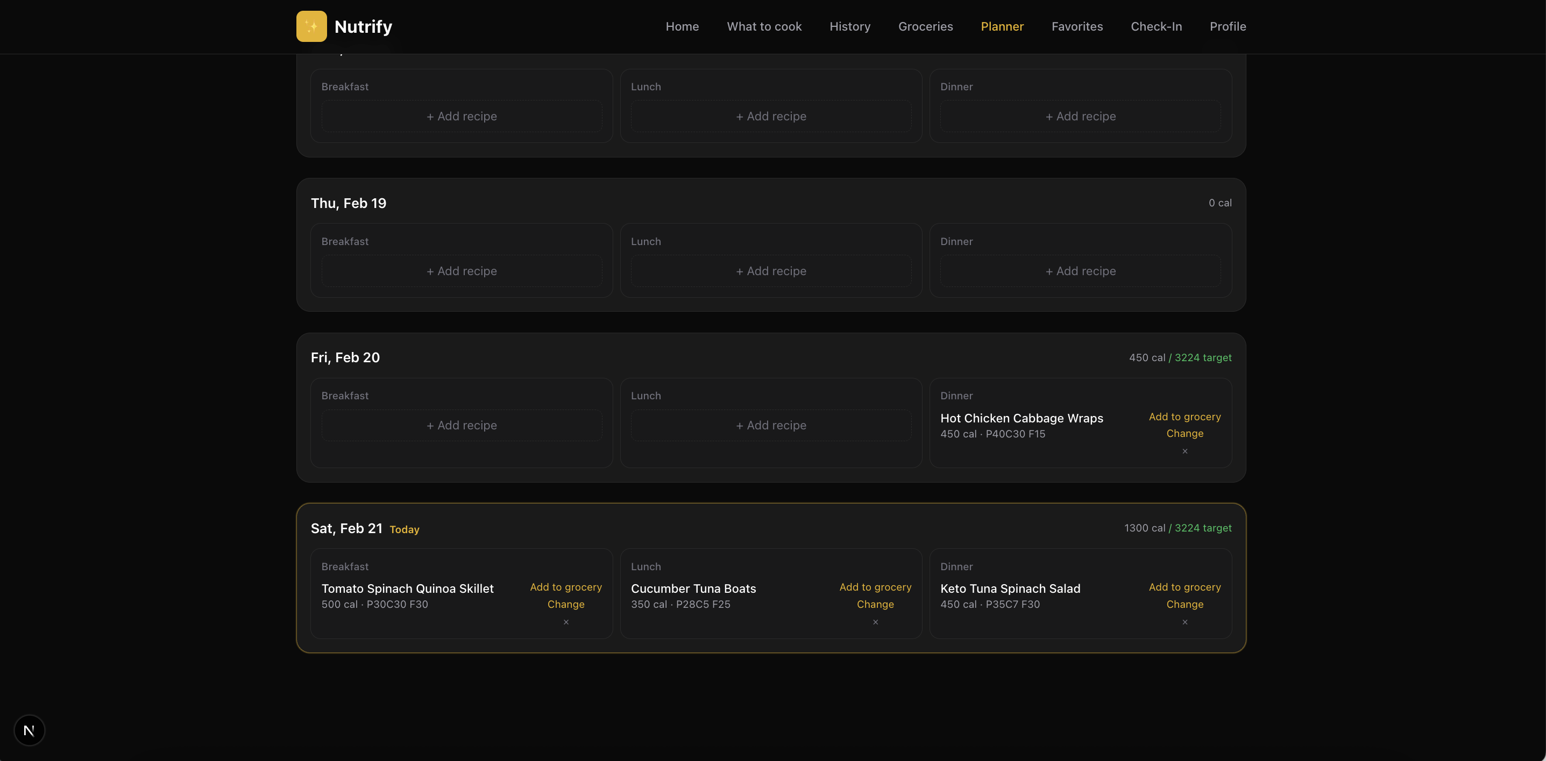Image resolution: width=1546 pixels, height=761 pixels.
Task: Add Keto Tuna Spinach Salad to grocery
Action: pos(1184,587)
